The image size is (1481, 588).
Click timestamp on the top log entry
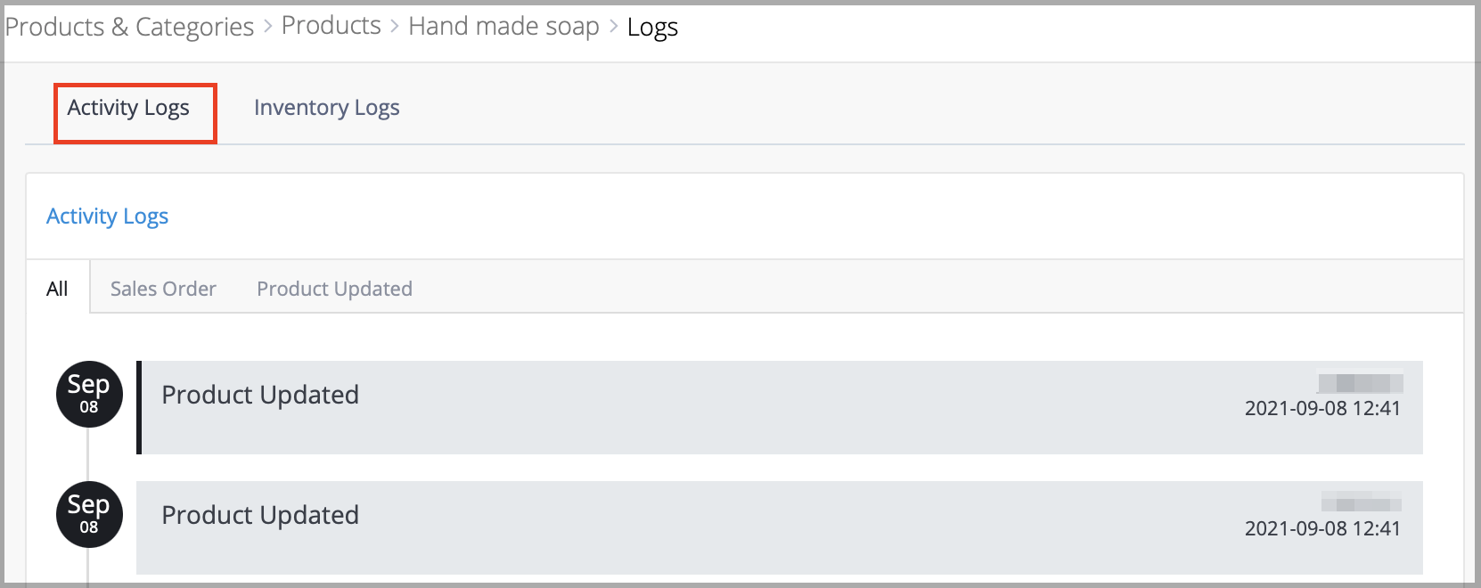click(1322, 408)
